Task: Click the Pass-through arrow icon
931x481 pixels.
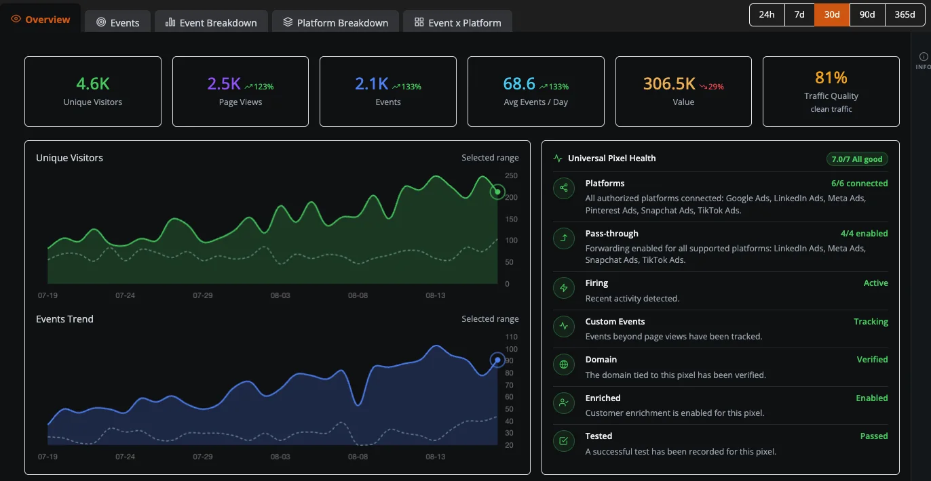Action: tap(563, 238)
